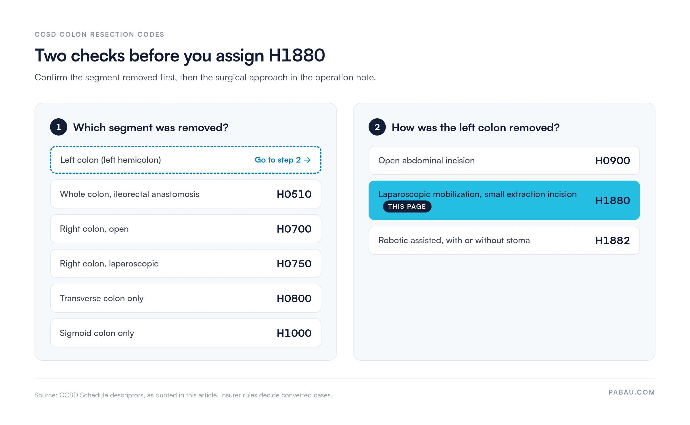Select the 'Right colon, laparoscopic' label

[x=109, y=264]
